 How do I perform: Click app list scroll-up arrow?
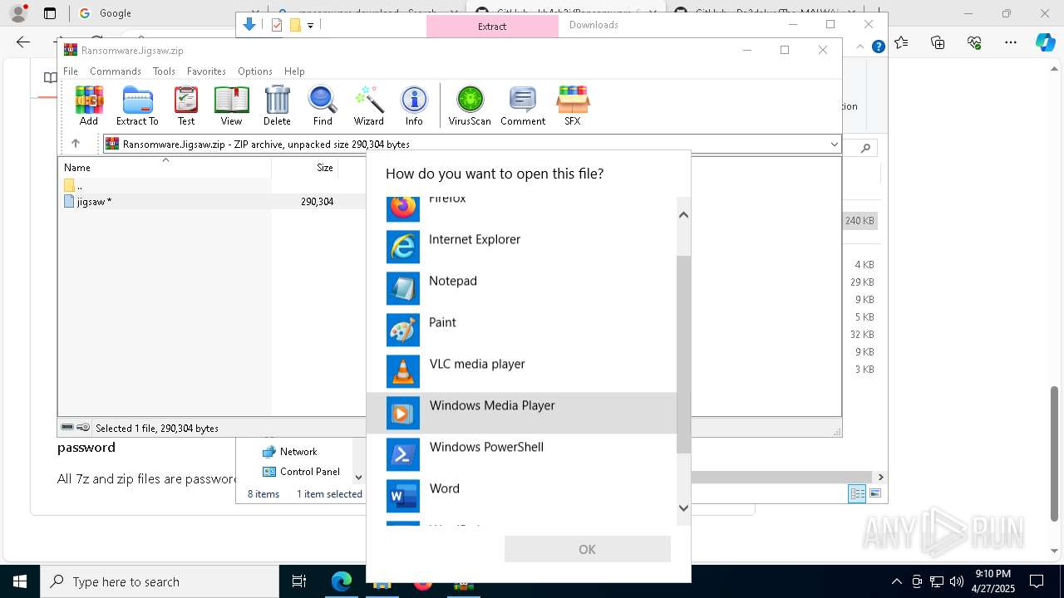coord(683,215)
